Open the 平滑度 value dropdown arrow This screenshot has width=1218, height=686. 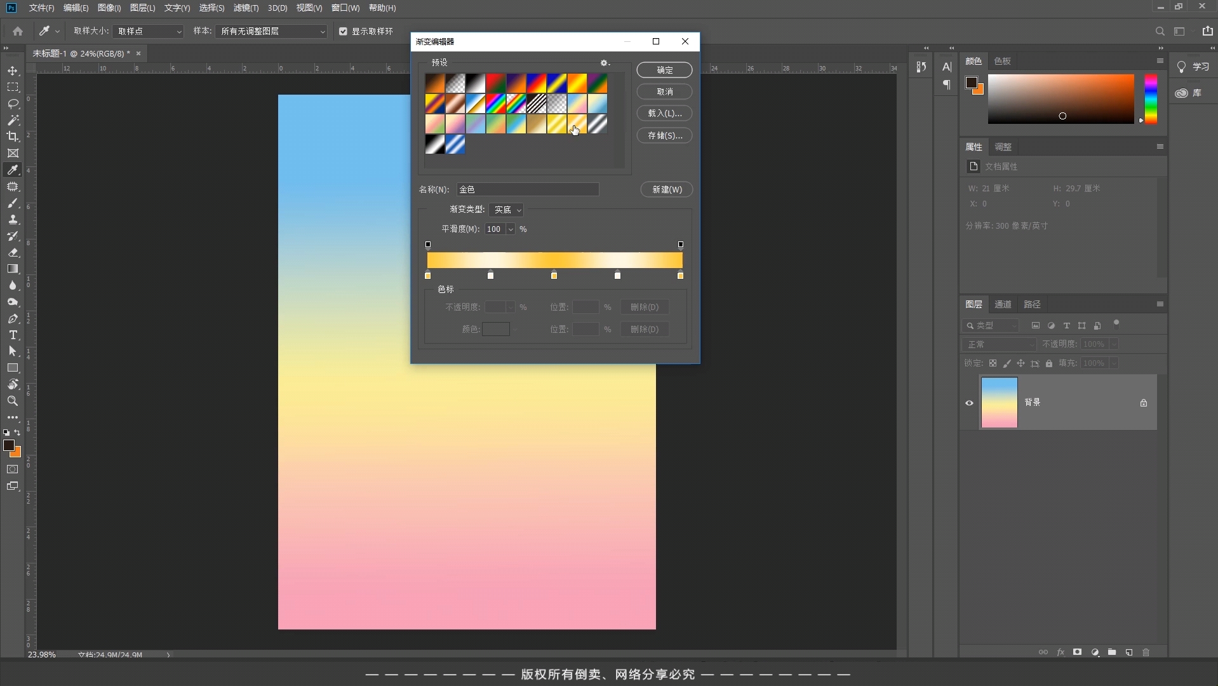click(510, 229)
